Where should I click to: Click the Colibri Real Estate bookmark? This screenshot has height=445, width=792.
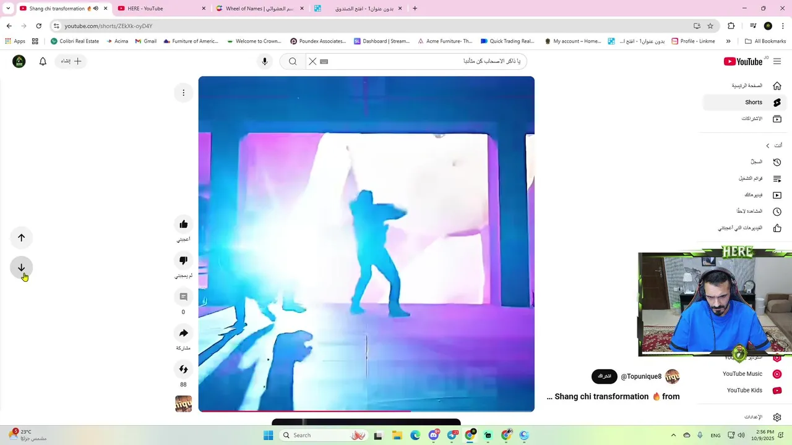(74, 41)
